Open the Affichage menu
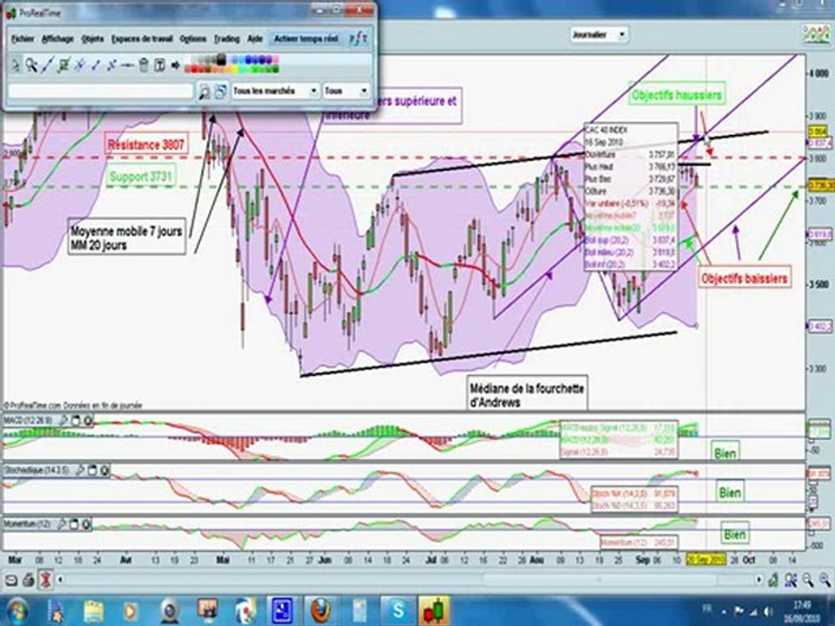Screen dimensions: 835x626 [x=57, y=39]
